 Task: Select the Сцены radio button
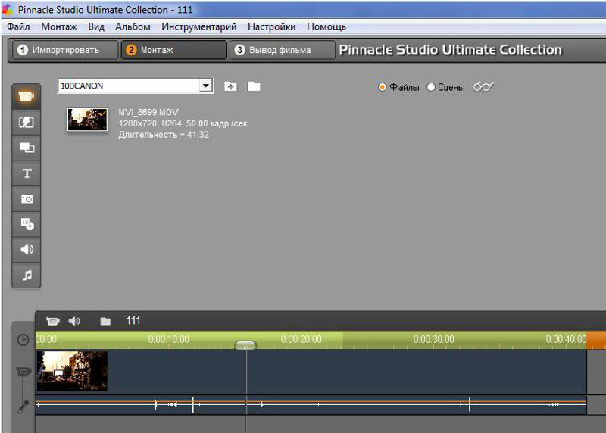tap(432, 88)
